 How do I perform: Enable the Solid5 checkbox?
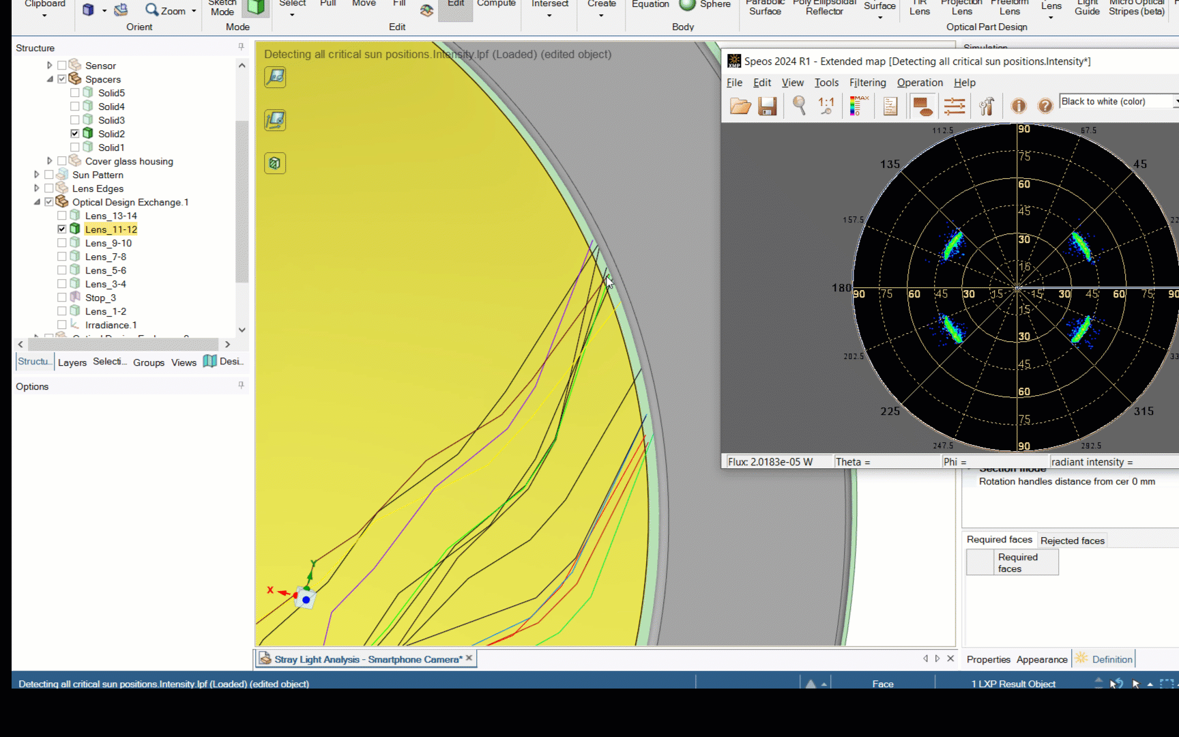pyautogui.click(x=75, y=93)
